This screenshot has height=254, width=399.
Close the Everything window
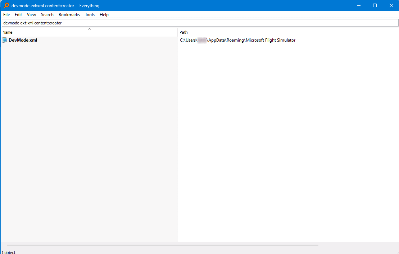click(x=391, y=5)
